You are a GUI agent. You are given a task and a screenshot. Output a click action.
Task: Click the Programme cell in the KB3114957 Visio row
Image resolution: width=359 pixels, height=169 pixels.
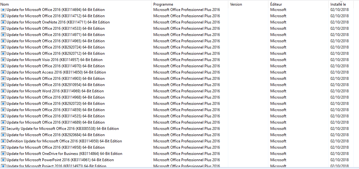coord(187,60)
